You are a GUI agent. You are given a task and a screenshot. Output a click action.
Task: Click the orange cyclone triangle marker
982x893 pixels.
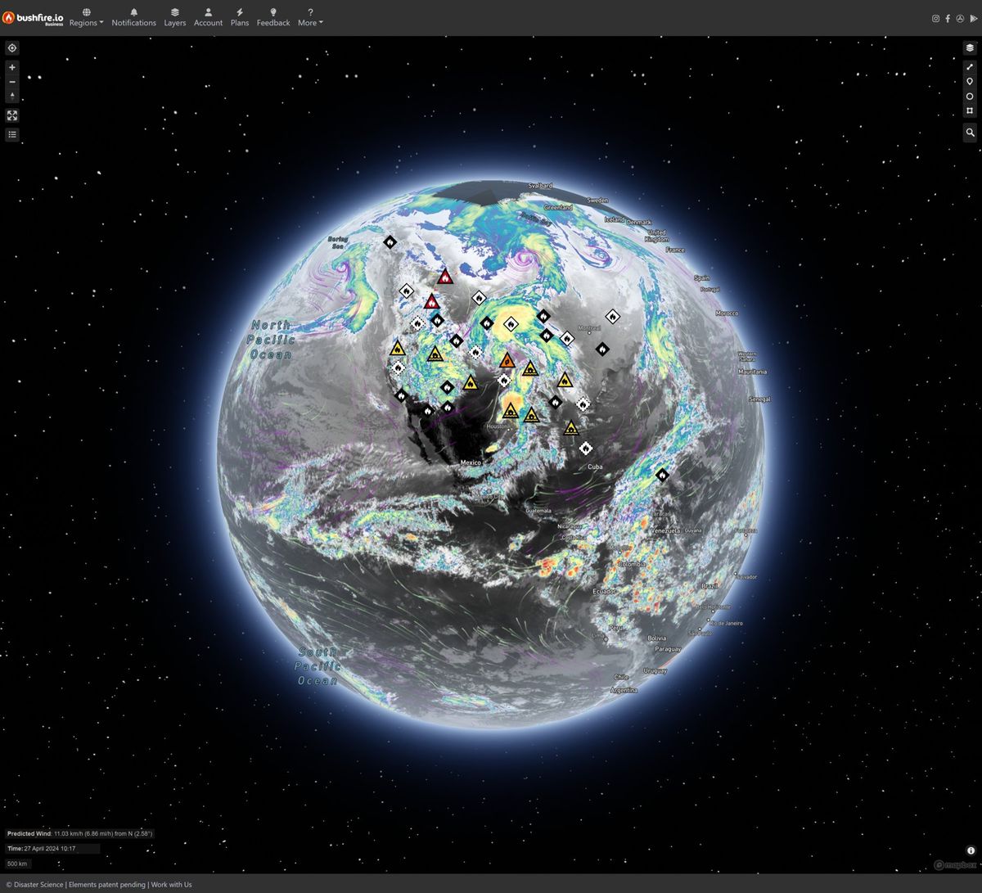click(507, 360)
